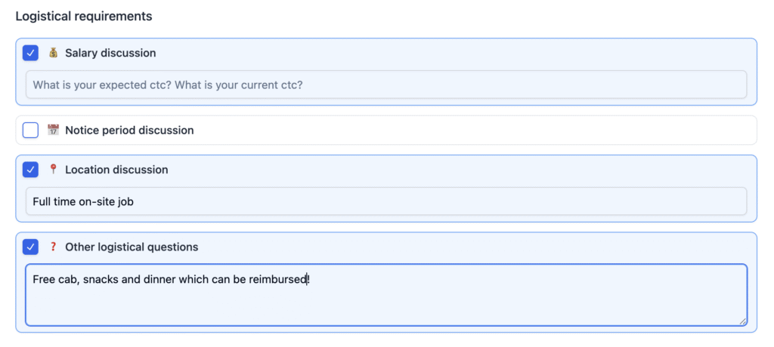The image size is (774, 347).
Task: Select the Notice period discussion row
Action: [386, 130]
